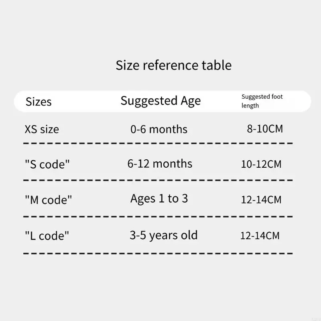Click the dashed divider below XS size row
The image size is (321, 321).
(x=158, y=143)
